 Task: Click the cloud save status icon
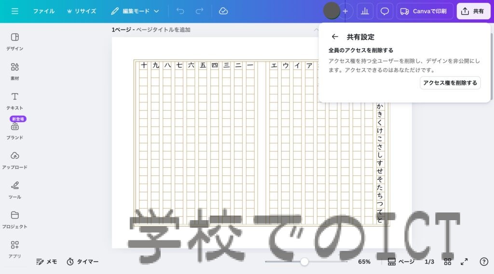(x=223, y=11)
